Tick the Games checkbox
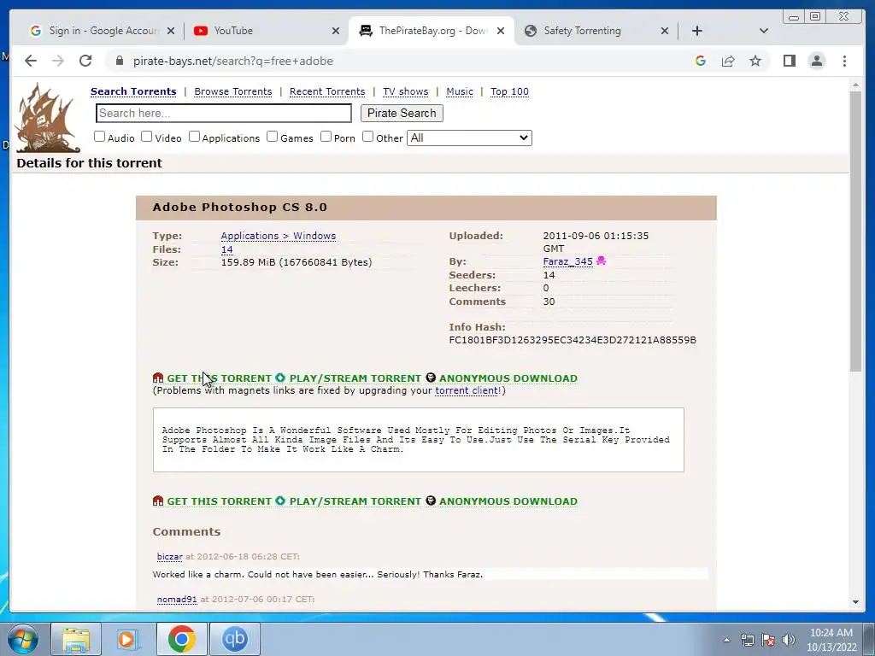Viewport: 875px width, 656px height. [273, 137]
